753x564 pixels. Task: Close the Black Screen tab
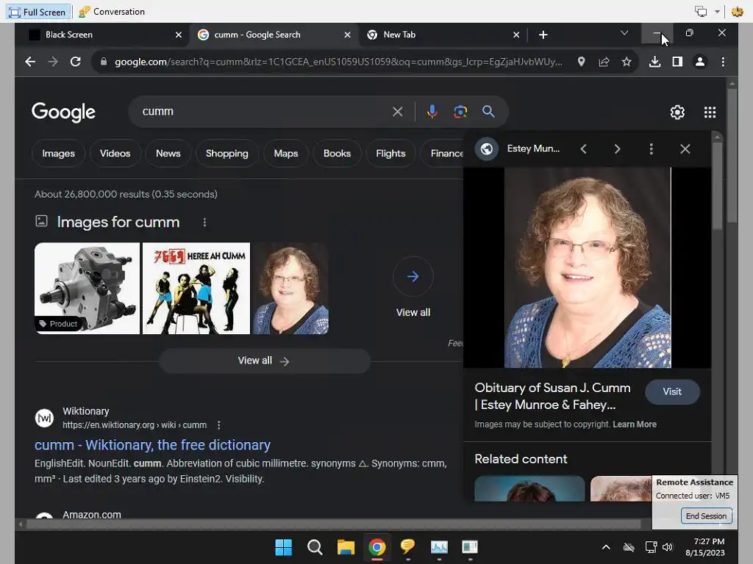[178, 35]
